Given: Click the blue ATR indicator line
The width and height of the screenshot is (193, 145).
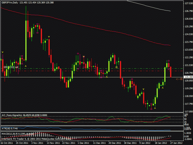Looking at the screenshot, I should (x=86, y=129).
